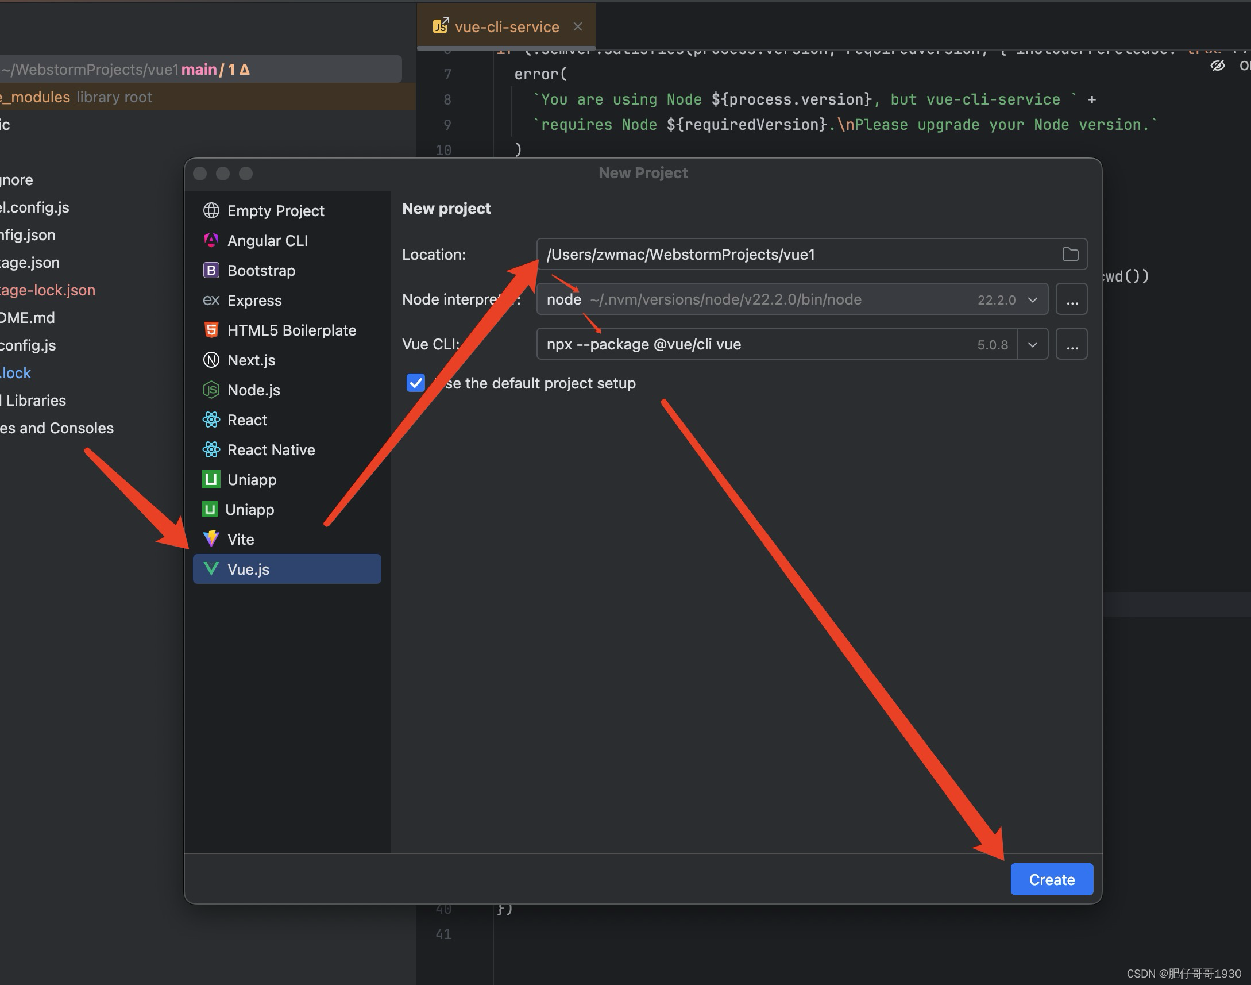1251x985 pixels.
Task: Choose the React atom icon
Action: click(211, 420)
